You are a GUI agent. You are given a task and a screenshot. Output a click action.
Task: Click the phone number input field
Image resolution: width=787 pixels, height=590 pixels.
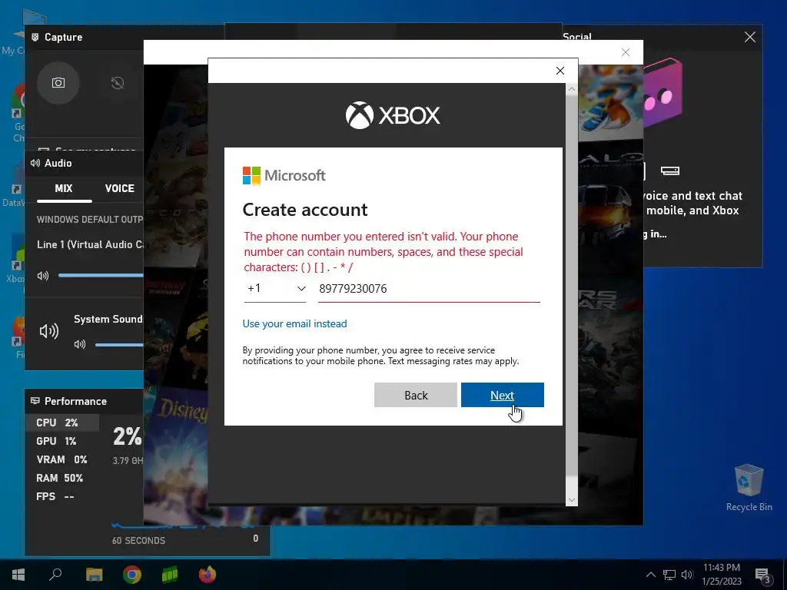pyautogui.click(x=429, y=289)
